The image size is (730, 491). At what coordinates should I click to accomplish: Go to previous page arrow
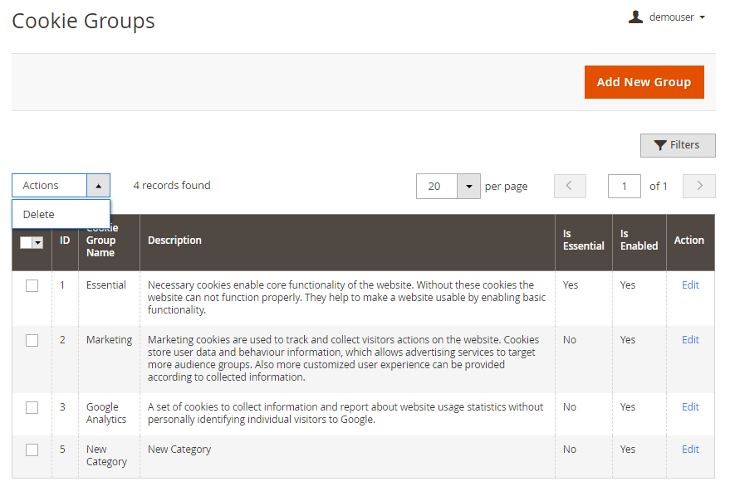(x=570, y=186)
